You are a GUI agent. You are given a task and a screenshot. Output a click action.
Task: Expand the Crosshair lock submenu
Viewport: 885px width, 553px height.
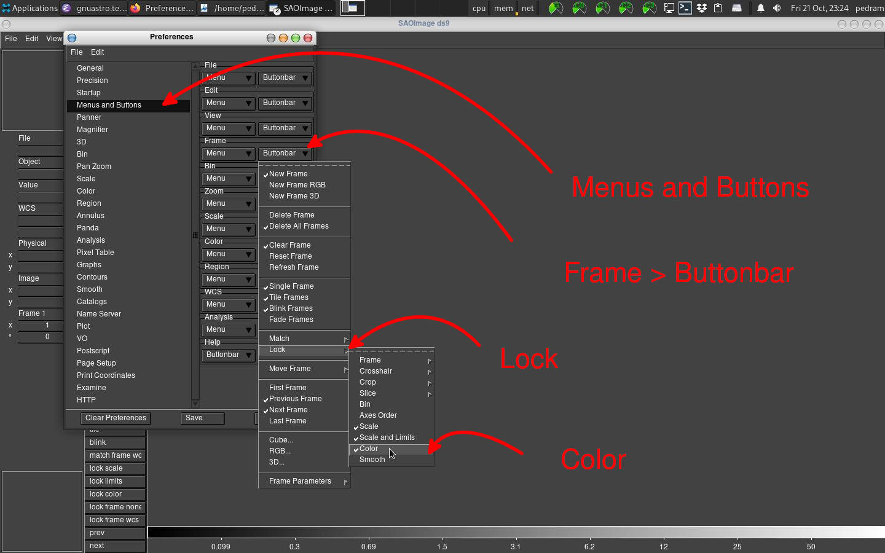pos(376,371)
